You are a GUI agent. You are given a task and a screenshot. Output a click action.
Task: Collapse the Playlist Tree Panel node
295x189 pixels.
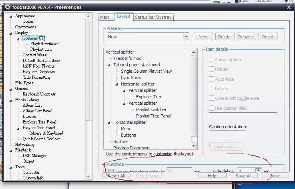(18, 128)
